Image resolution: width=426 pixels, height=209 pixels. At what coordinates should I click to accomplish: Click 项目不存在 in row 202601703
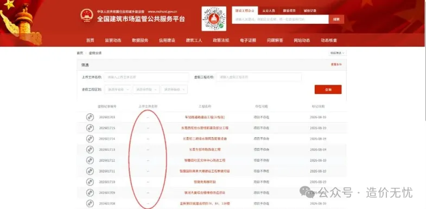262,117
